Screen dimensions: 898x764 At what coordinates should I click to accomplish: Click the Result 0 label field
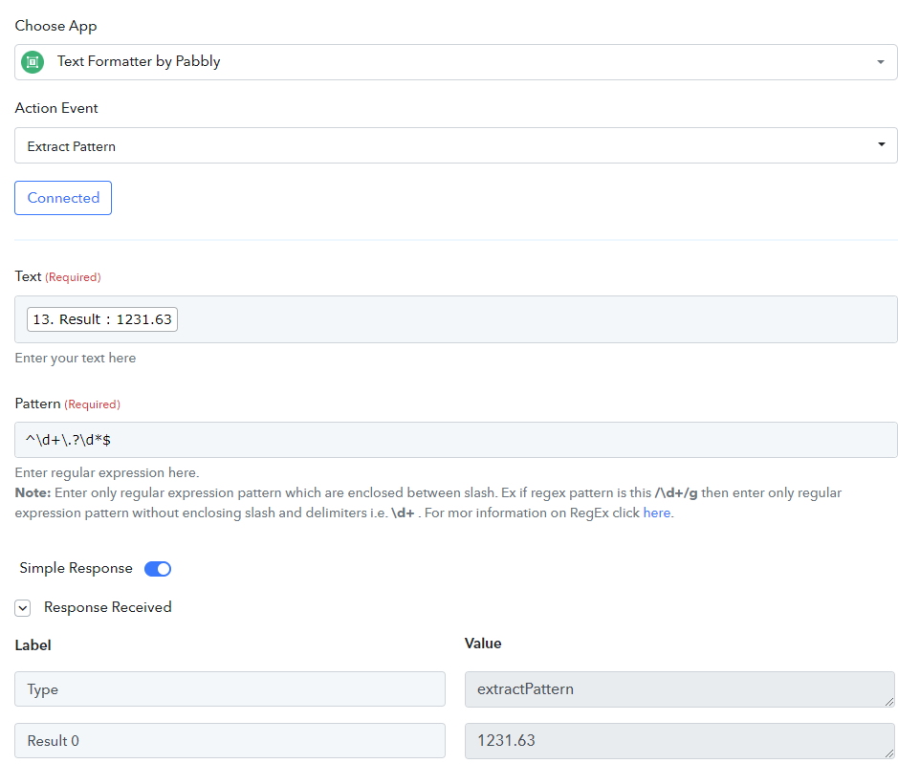[230, 740]
